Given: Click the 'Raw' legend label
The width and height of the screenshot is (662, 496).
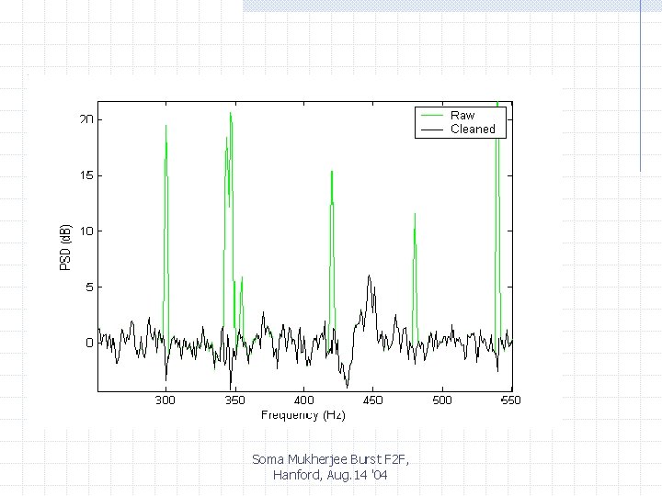Looking at the screenshot, I should click(x=462, y=115).
